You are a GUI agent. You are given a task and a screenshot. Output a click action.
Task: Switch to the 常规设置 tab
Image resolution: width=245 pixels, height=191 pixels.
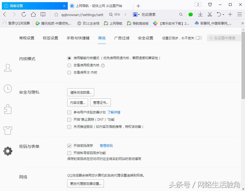pyautogui.click(x=27, y=38)
